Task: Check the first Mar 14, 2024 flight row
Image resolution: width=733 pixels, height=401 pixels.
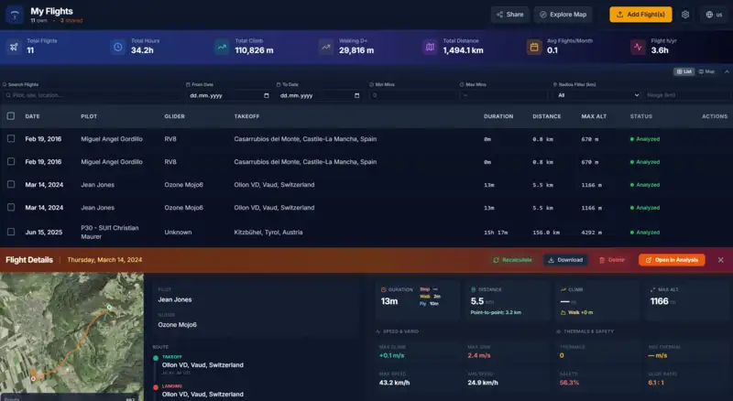Action: [11, 185]
